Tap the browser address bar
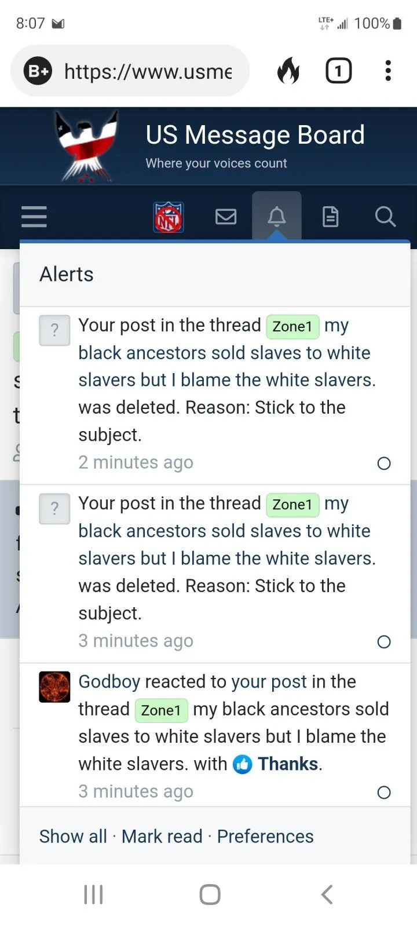 [148, 71]
